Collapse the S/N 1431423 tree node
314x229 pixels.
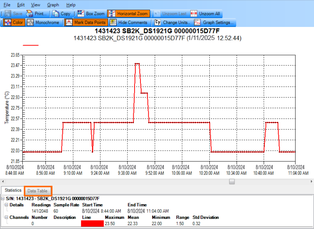(x=3, y=198)
